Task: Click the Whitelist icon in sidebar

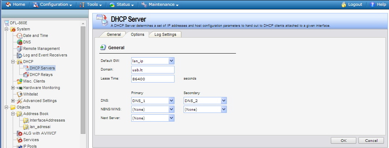Action: pyautogui.click(x=20, y=94)
